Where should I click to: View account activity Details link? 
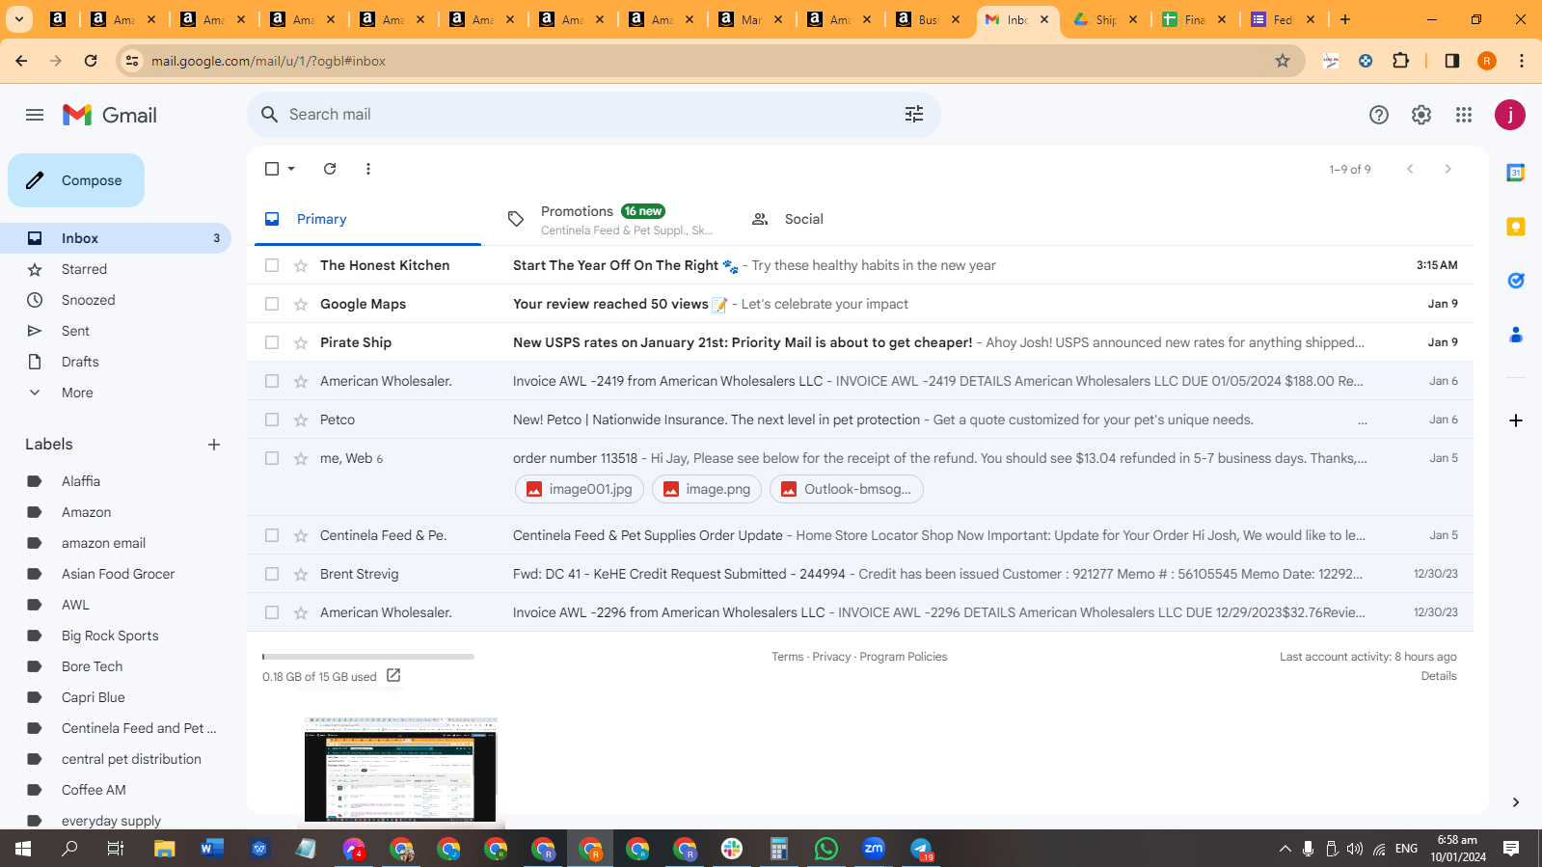coord(1439,676)
